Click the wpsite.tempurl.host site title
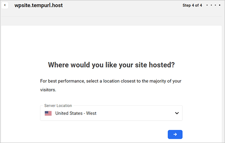Image resolution: width=225 pixels, height=143 pixels. tap(39, 6)
